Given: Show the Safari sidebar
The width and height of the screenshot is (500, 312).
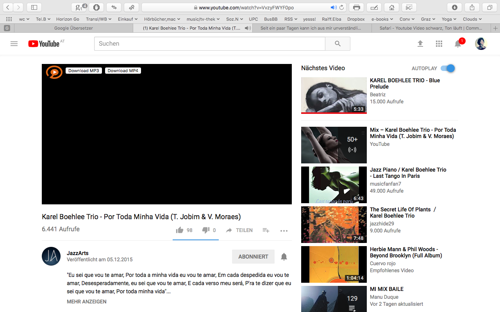Looking at the screenshot, I should click(34, 7).
